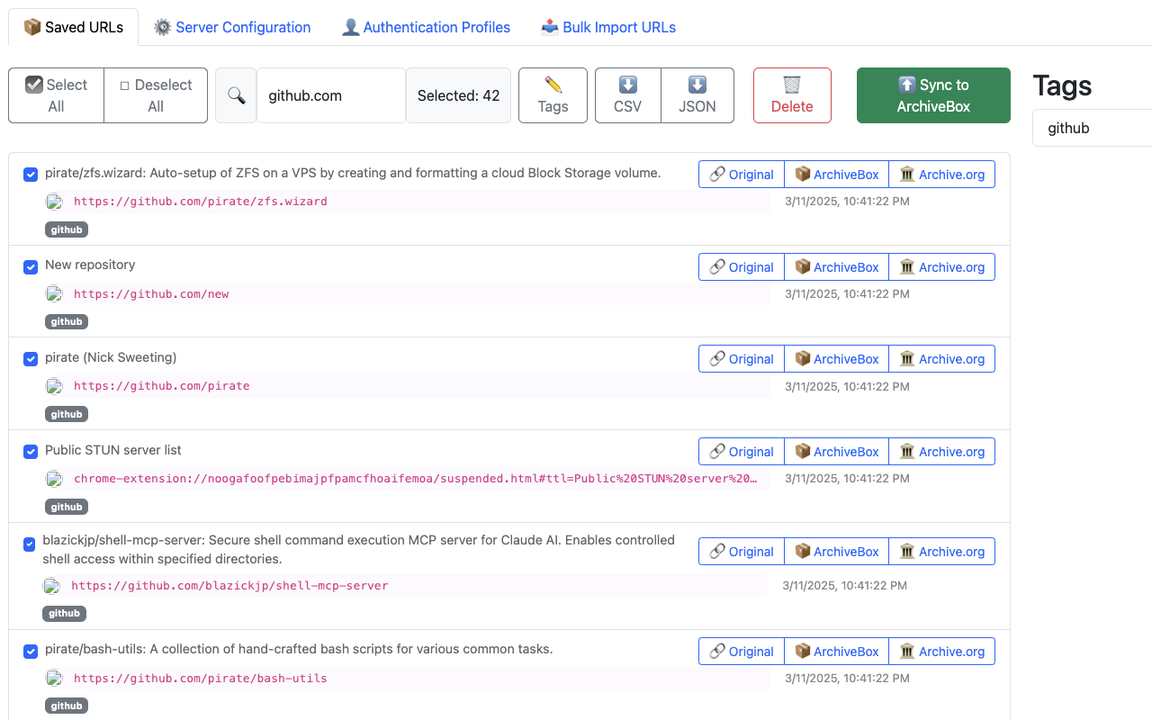Uncheck the New repository entry
Image resolution: width=1152 pixels, height=720 pixels.
(x=30, y=267)
